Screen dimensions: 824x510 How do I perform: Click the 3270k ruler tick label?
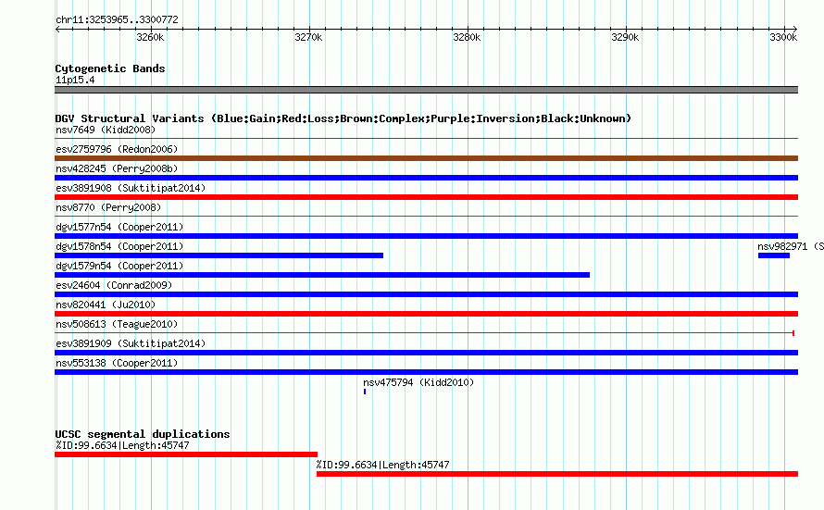(x=308, y=37)
